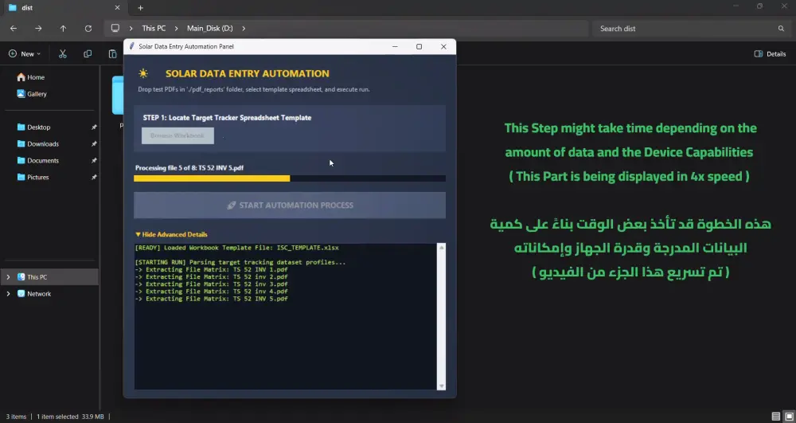The height and width of the screenshot is (423, 796).
Task: Open Desktop quick access folder
Action: (x=33, y=127)
